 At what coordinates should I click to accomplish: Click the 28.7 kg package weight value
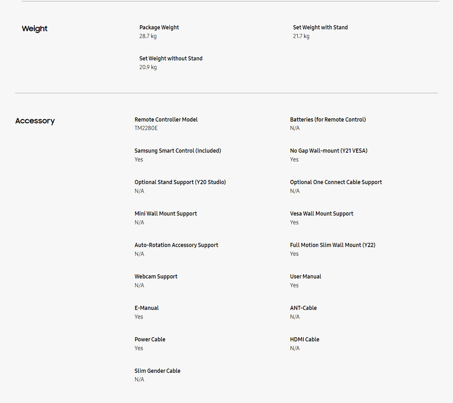[x=148, y=36]
